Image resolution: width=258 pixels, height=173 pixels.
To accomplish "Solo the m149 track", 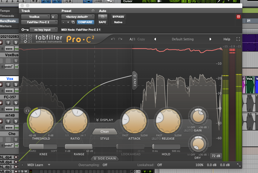I will 16,121.
